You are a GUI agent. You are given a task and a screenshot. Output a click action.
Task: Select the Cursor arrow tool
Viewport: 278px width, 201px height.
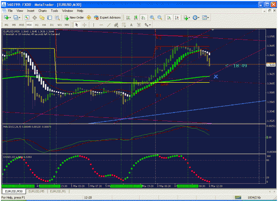(x=77, y=25)
